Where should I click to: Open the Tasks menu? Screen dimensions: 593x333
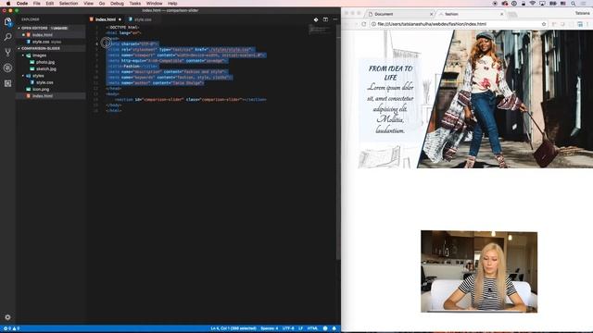pos(135,4)
